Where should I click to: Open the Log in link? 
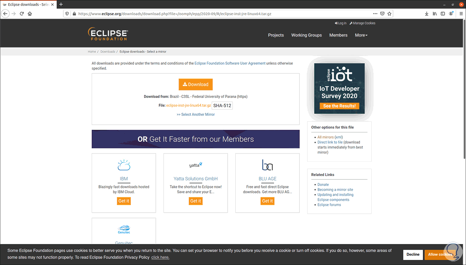click(x=341, y=23)
